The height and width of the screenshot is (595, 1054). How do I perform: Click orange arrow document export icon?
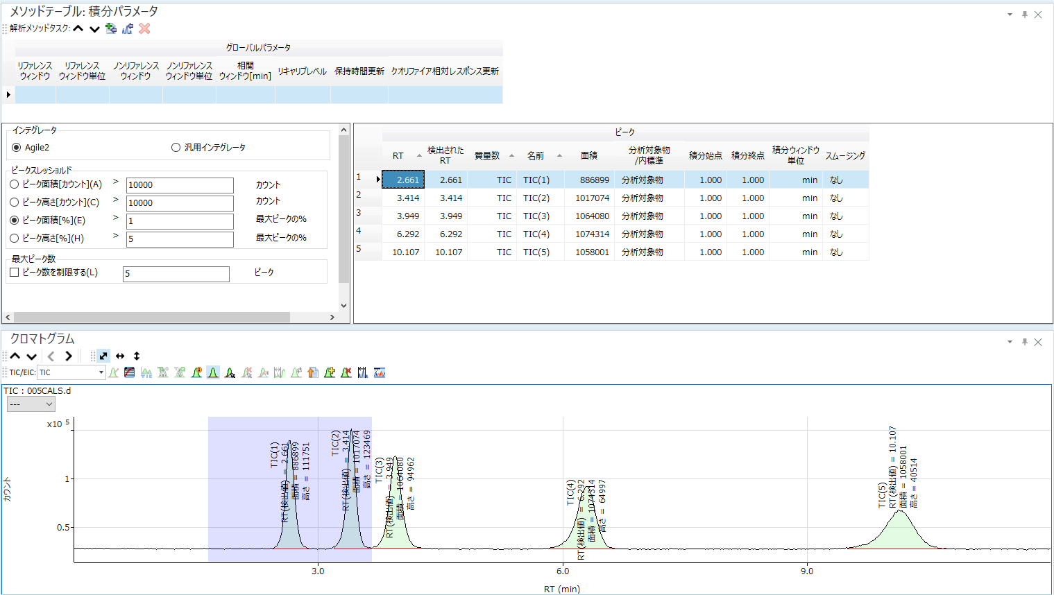pos(313,372)
